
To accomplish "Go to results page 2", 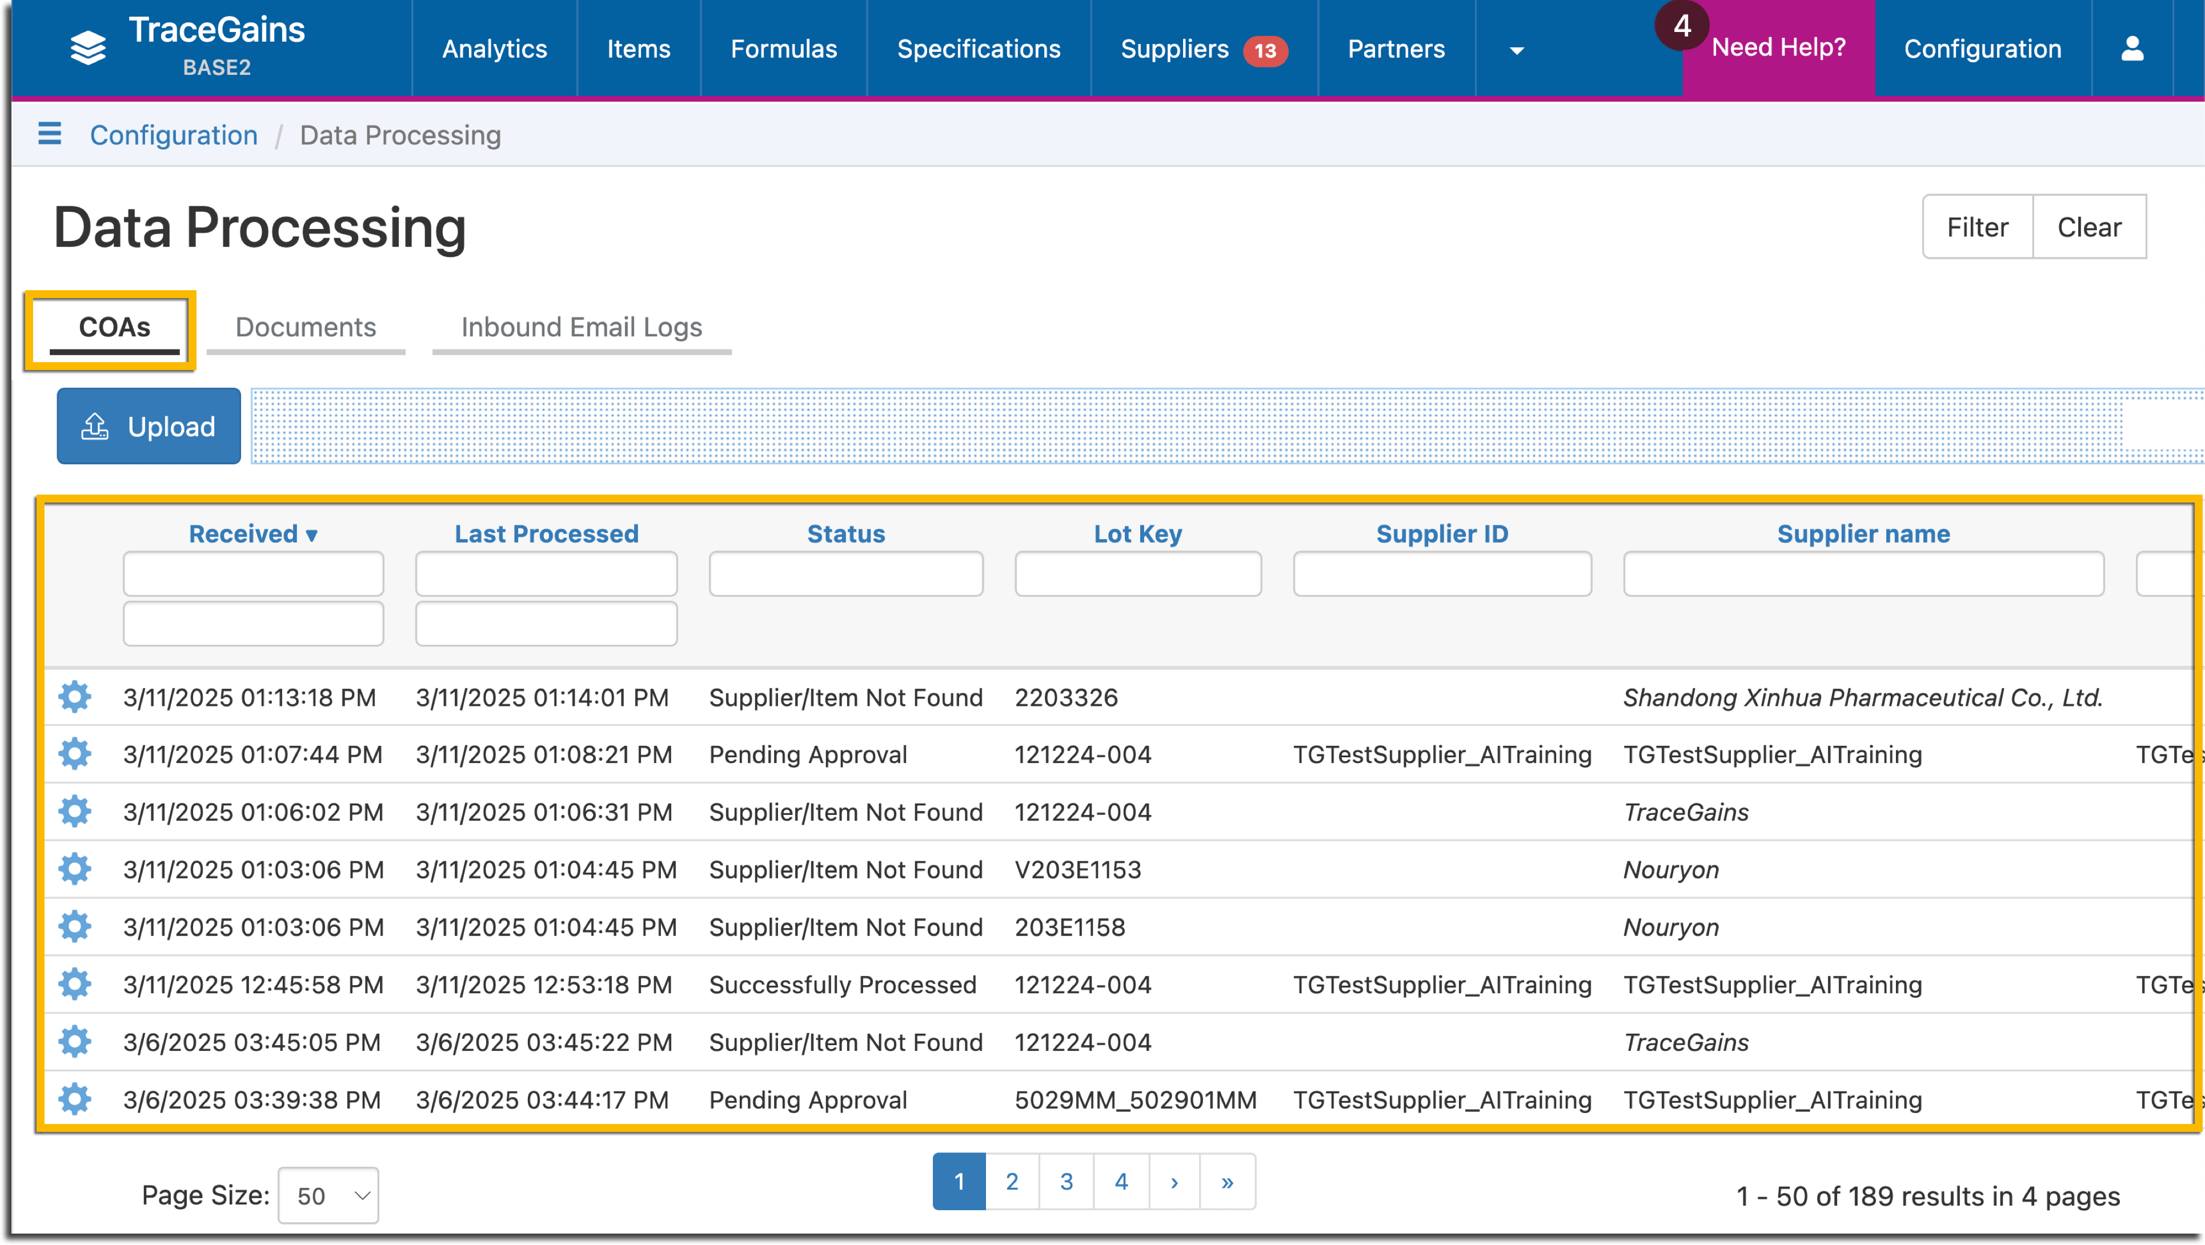I will pos(1012,1182).
